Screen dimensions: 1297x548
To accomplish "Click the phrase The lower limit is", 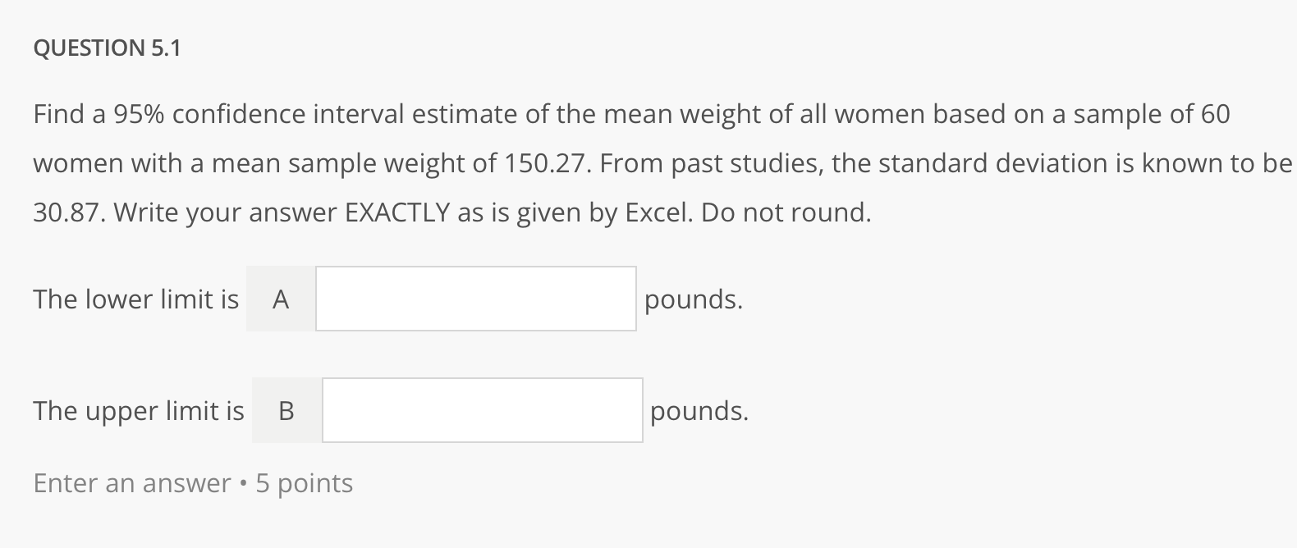I will point(135,300).
